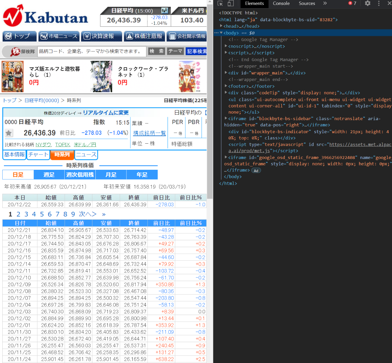Switch to the 基本情報 tab
Image resolution: width=392 pixels, height=363 pixels.
(14, 155)
